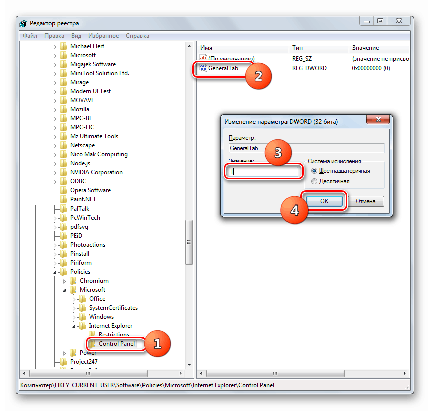Click the PEiD folder icon

tap(64, 236)
